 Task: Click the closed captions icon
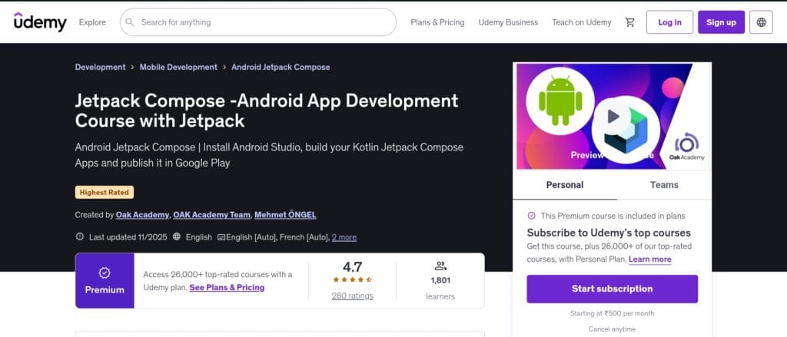tap(221, 237)
